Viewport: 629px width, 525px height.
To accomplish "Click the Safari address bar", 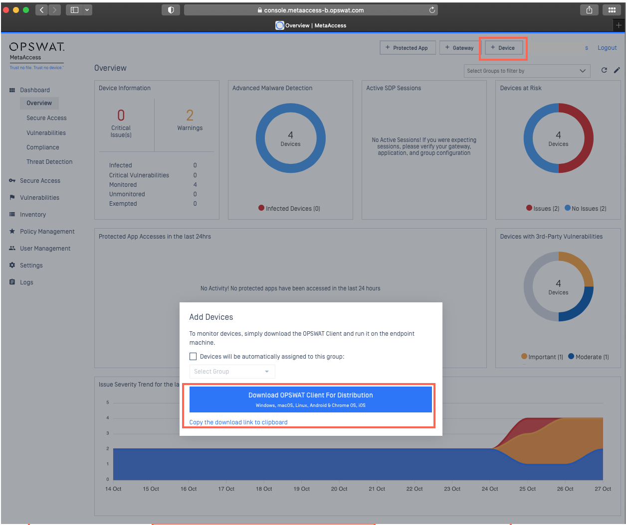I will (x=311, y=10).
